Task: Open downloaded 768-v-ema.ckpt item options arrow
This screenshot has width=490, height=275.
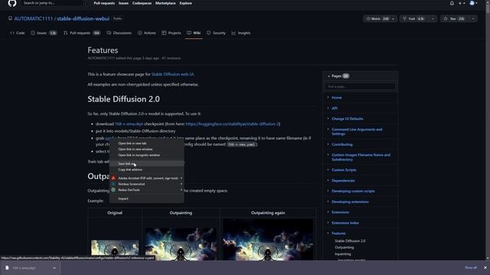Action: tap(54, 268)
